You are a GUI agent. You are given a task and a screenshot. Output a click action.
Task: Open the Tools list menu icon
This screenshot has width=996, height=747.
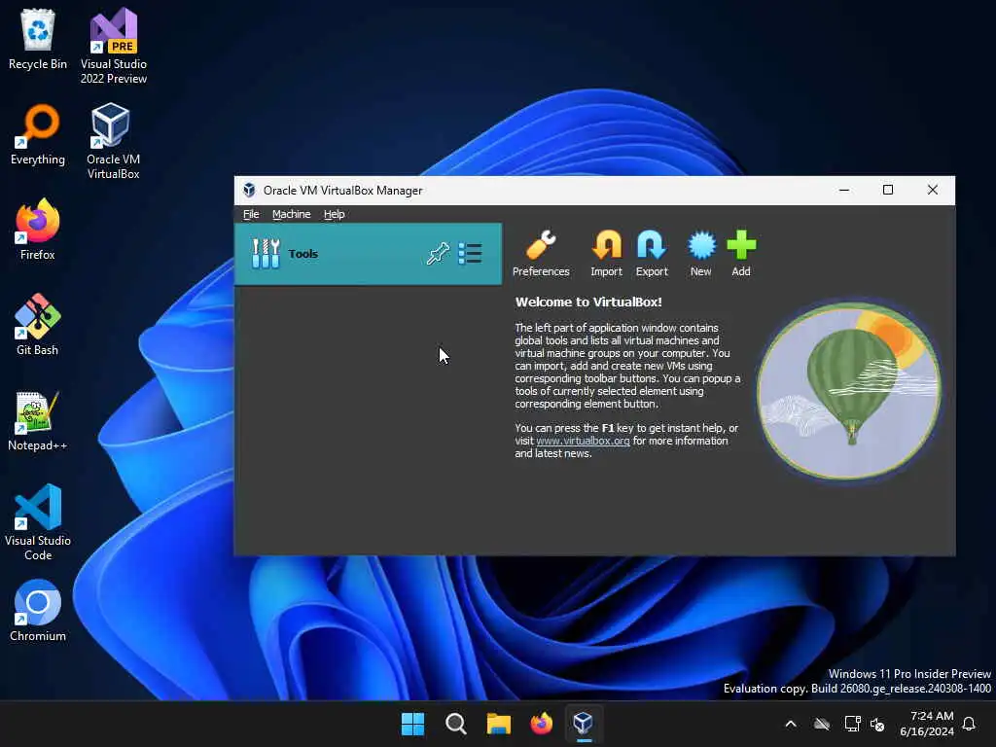coord(470,254)
